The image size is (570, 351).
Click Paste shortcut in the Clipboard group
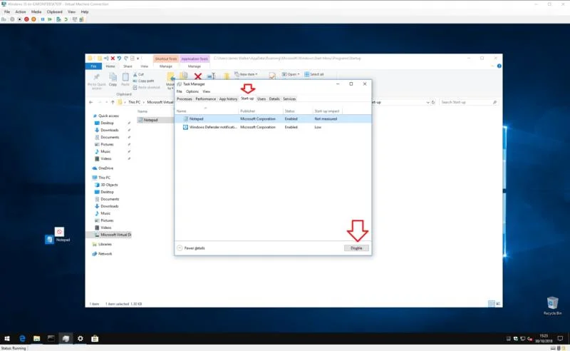pyautogui.click(x=146, y=87)
